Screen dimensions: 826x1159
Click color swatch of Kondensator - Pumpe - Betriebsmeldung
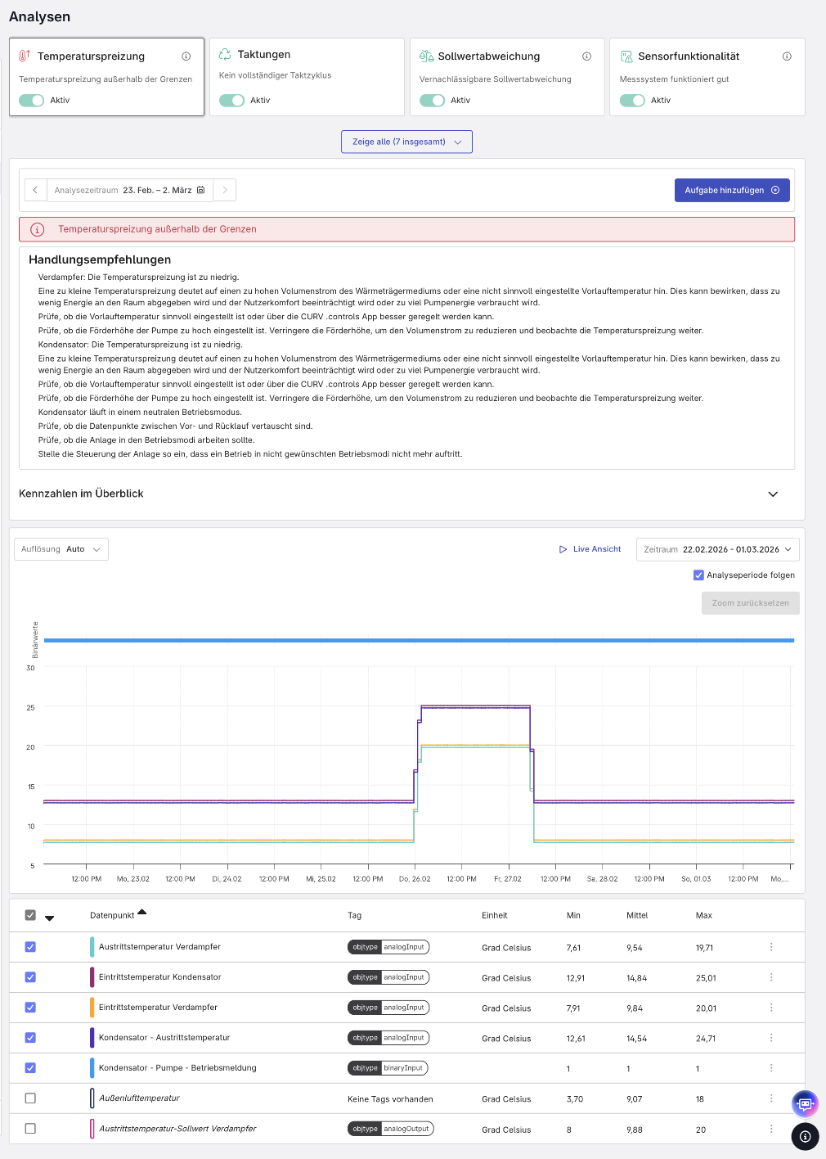point(92,1068)
